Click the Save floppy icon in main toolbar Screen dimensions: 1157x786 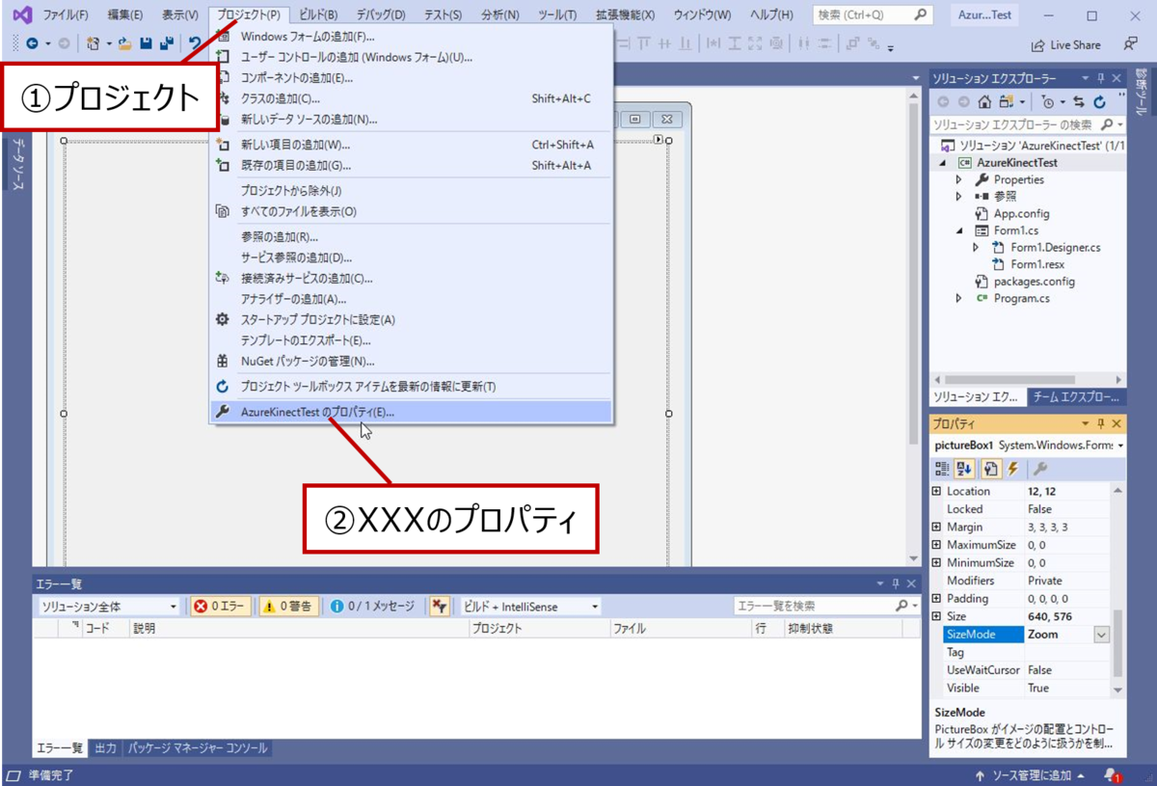[146, 43]
